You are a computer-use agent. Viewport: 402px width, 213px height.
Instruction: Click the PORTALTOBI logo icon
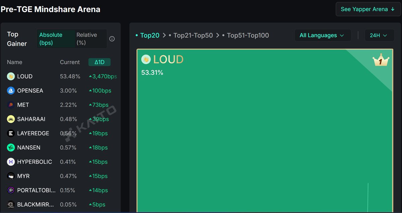tap(11, 190)
